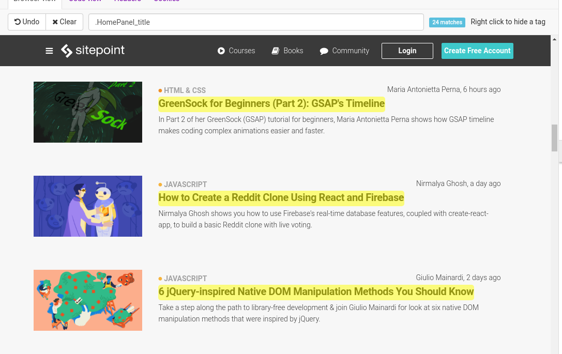Image resolution: width=562 pixels, height=354 pixels.
Task: Click the jQuery DOM article thumbnail
Action: pos(88,300)
